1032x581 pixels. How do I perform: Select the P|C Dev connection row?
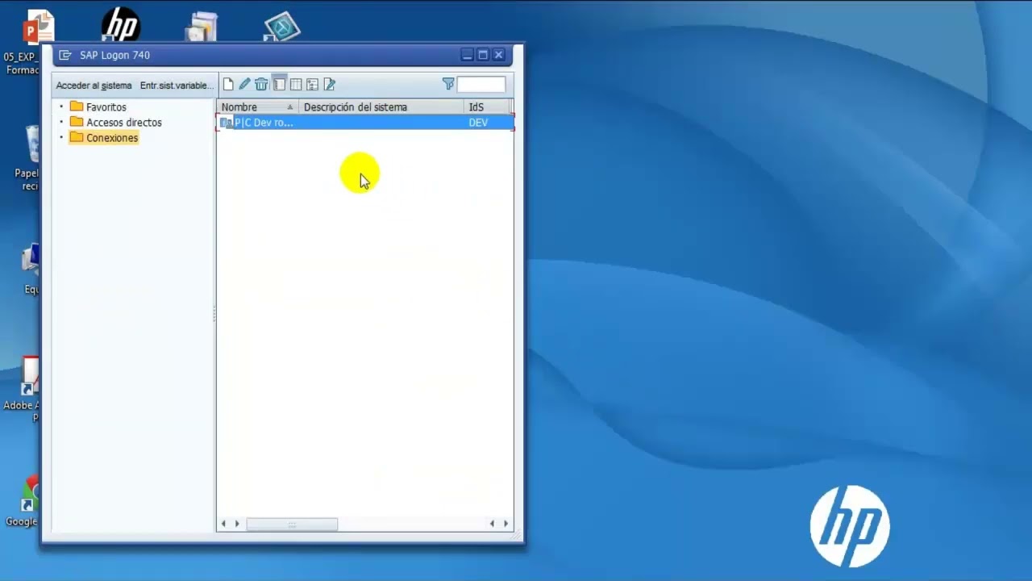click(x=365, y=123)
